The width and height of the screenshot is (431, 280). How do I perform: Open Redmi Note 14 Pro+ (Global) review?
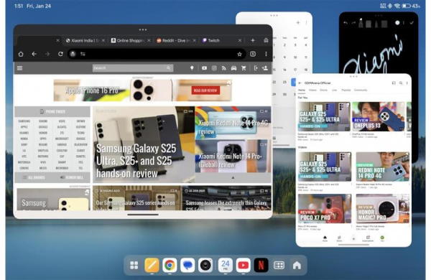tap(233, 156)
